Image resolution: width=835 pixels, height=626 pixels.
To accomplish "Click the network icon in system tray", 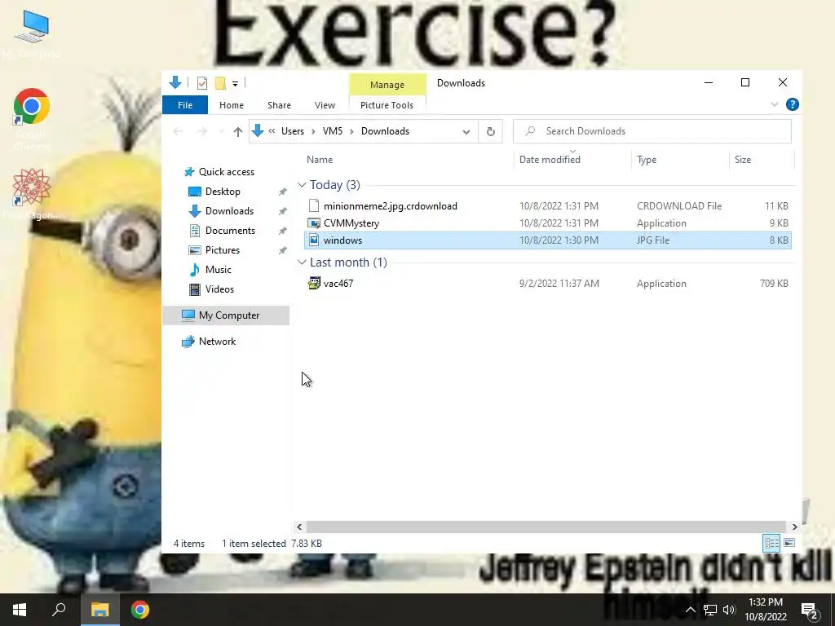I will coord(710,610).
